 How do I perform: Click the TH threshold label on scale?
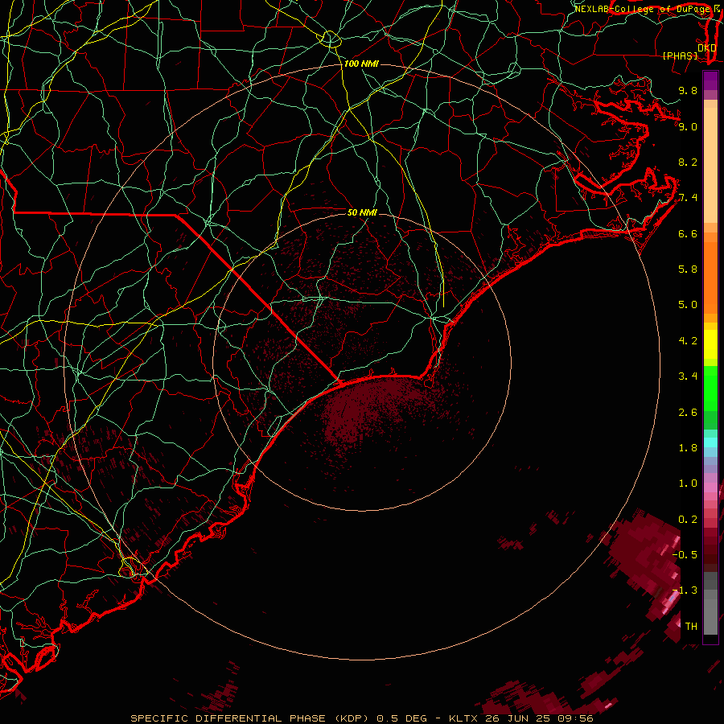(691, 627)
